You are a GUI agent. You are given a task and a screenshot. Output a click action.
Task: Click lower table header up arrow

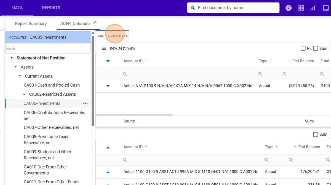click(108, 147)
